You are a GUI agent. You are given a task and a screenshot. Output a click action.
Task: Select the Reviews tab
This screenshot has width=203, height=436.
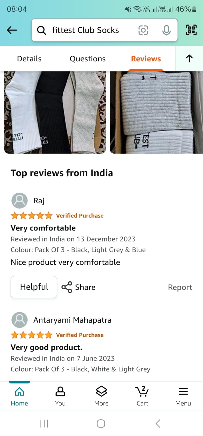(x=146, y=59)
